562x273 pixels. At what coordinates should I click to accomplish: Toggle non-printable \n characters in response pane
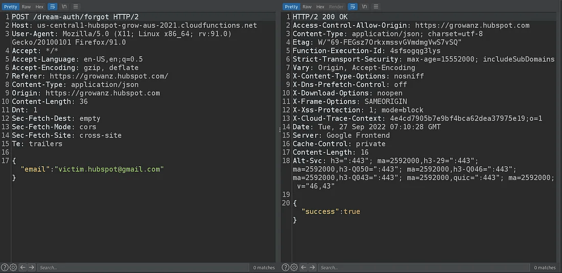click(x=364, y=7)
